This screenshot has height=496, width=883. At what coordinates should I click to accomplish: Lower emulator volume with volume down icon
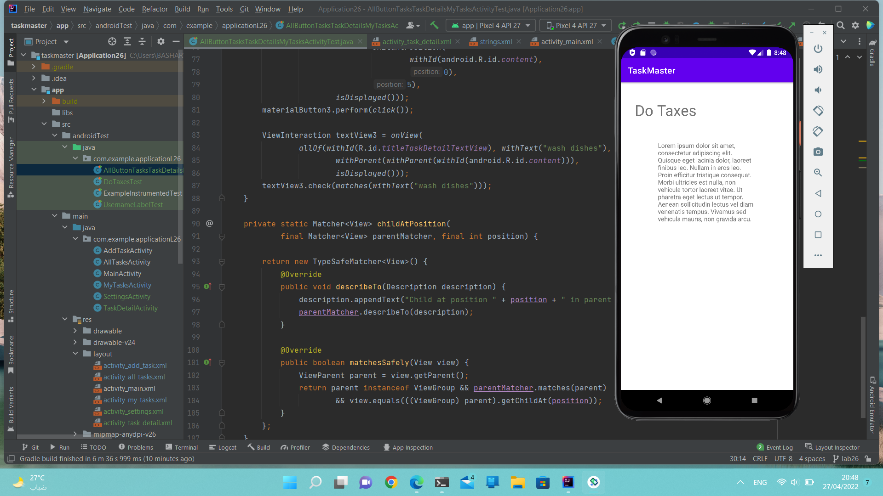[x=818, y=90]
